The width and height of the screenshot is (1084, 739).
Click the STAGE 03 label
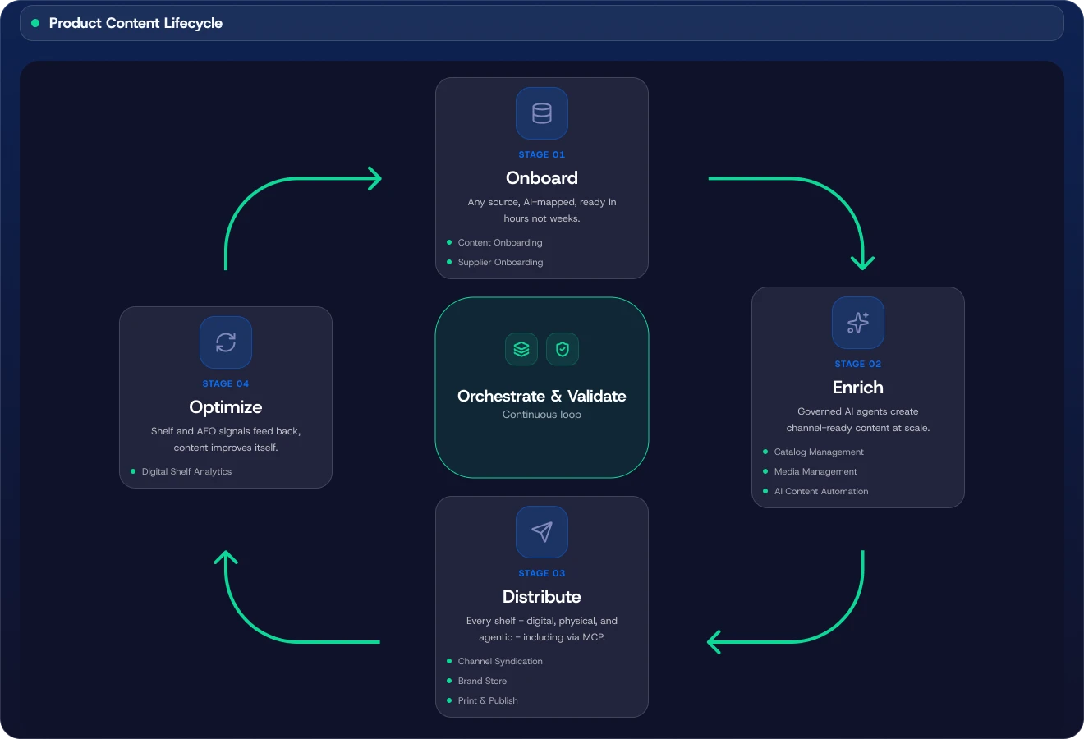point(542,573)
